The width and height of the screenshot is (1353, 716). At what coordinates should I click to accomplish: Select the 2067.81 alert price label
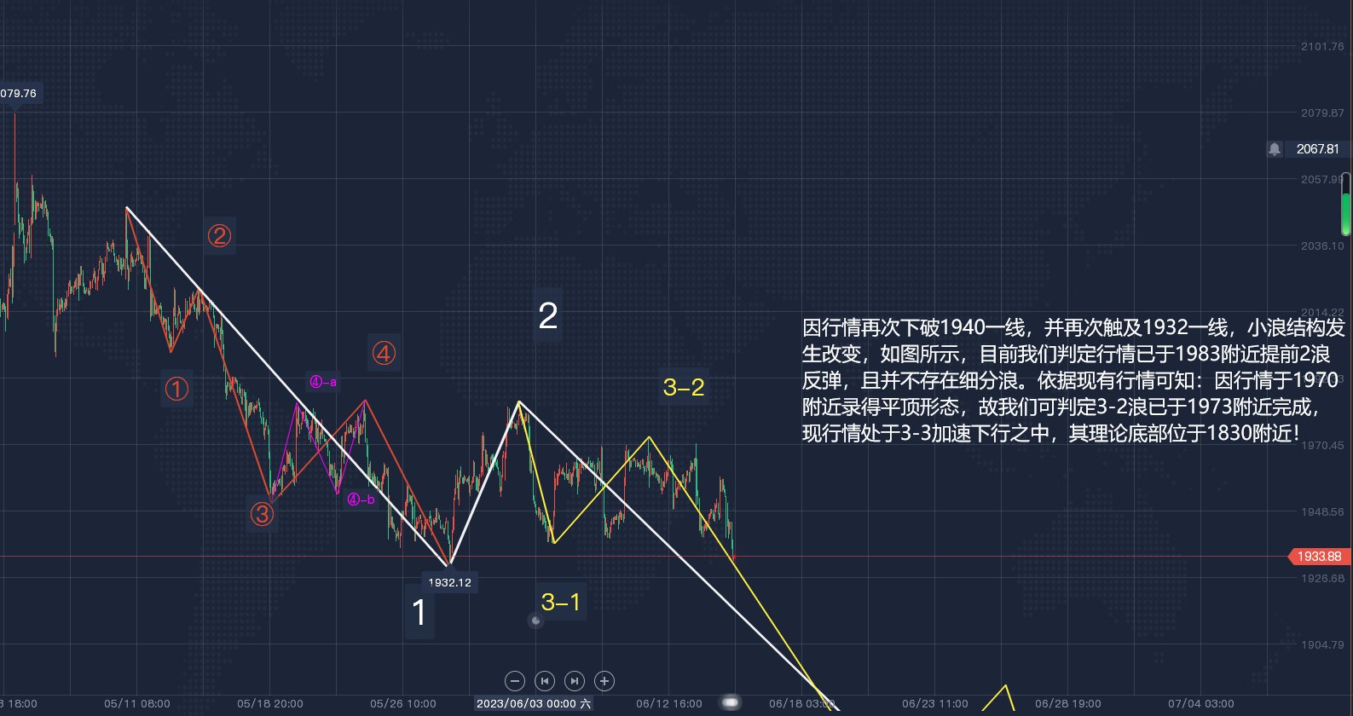(1317, 149)
